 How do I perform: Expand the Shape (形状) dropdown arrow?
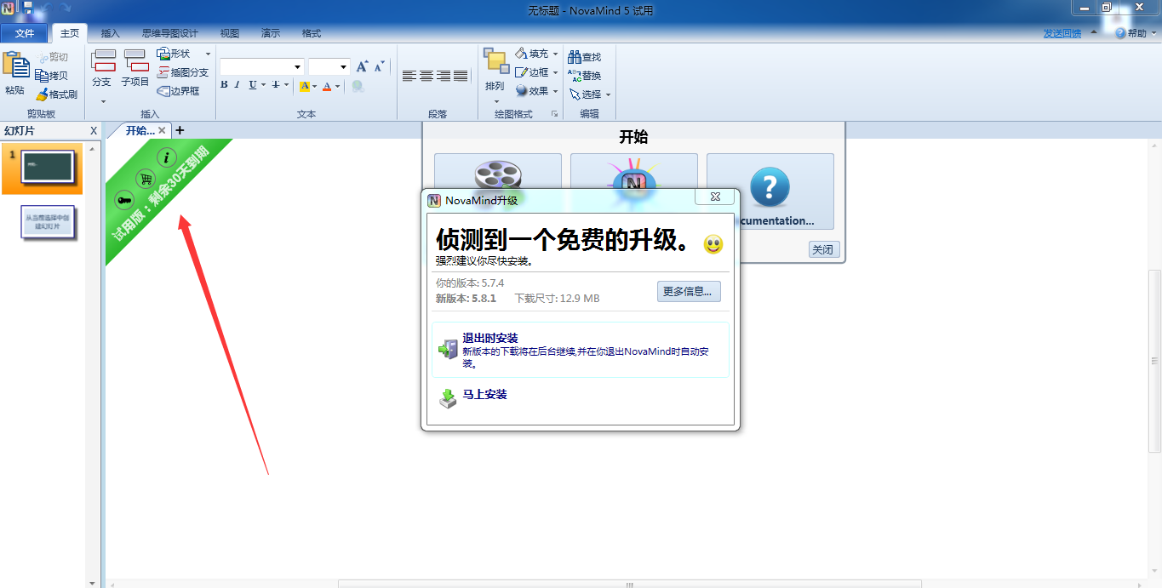point(208,54)
